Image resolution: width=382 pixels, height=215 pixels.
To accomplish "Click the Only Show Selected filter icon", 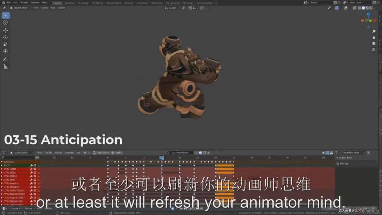I will point(324,153).
